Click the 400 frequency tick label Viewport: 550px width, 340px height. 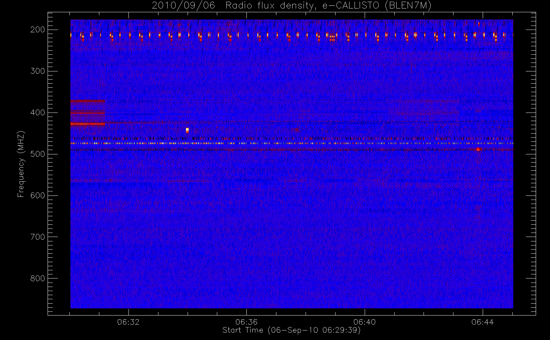(37, 113)
